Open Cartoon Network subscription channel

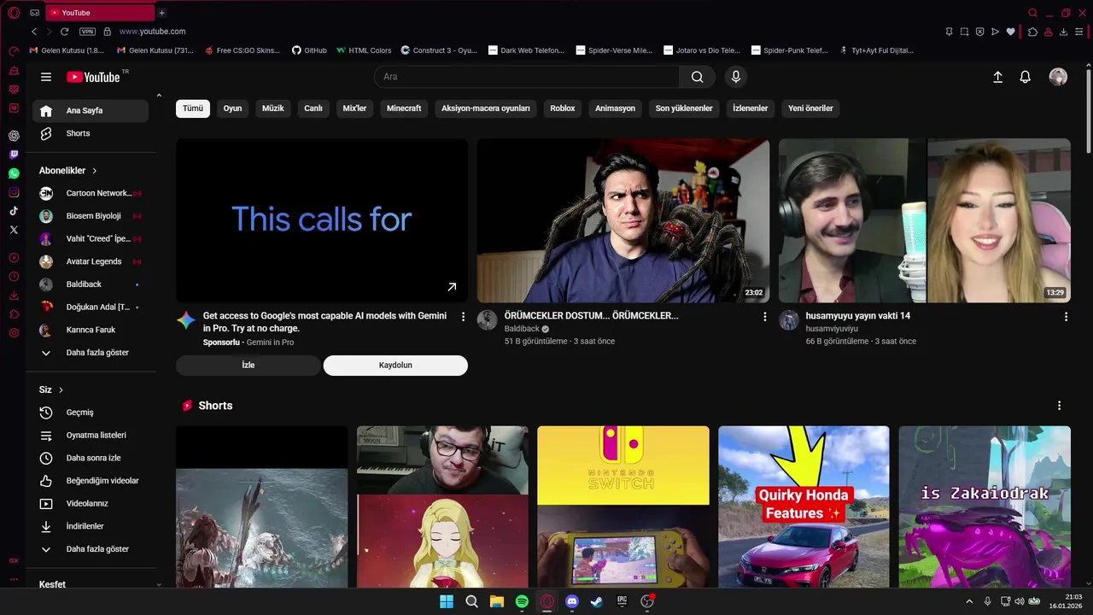pyautogui.click(x=91, y=193)
